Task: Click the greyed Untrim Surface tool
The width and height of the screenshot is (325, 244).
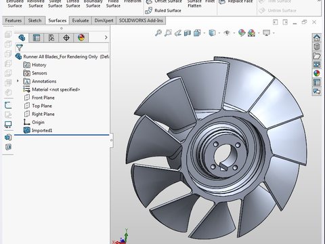Action: tap(278, 10)
